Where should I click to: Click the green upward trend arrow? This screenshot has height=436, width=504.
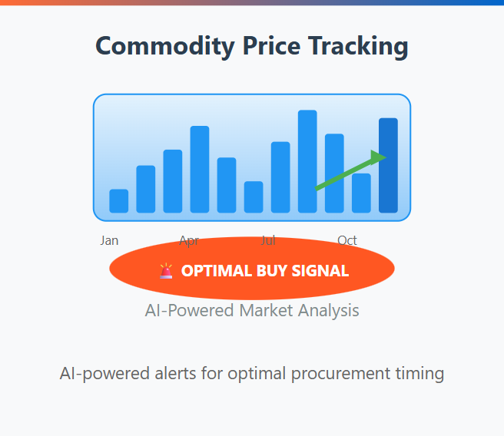coord(350,170)
